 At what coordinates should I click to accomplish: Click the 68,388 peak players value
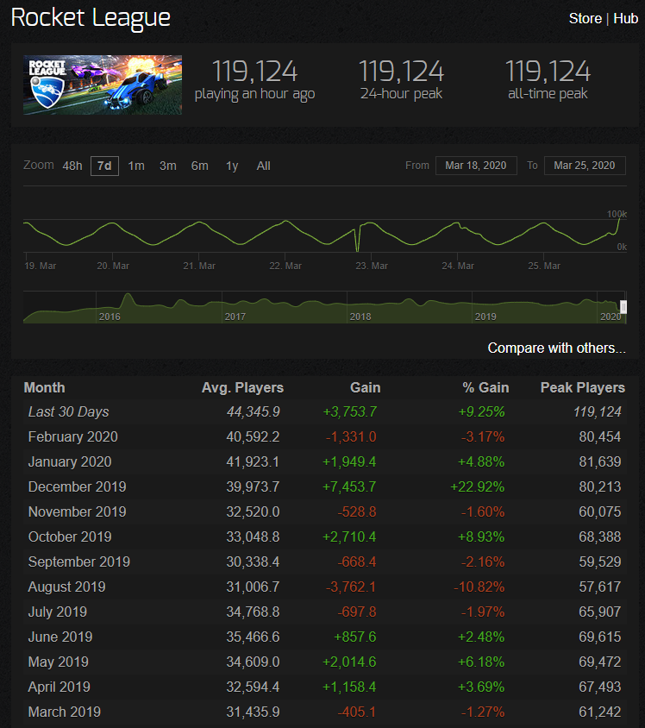600,537
